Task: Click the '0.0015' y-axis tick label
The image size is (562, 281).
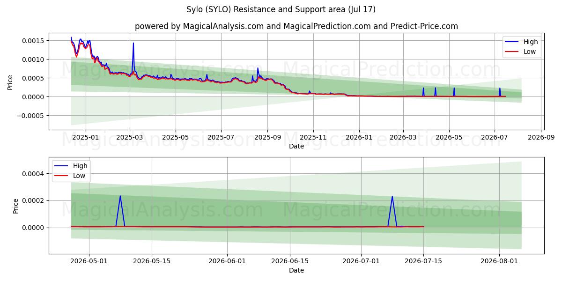Action: [x=33, y=41]
